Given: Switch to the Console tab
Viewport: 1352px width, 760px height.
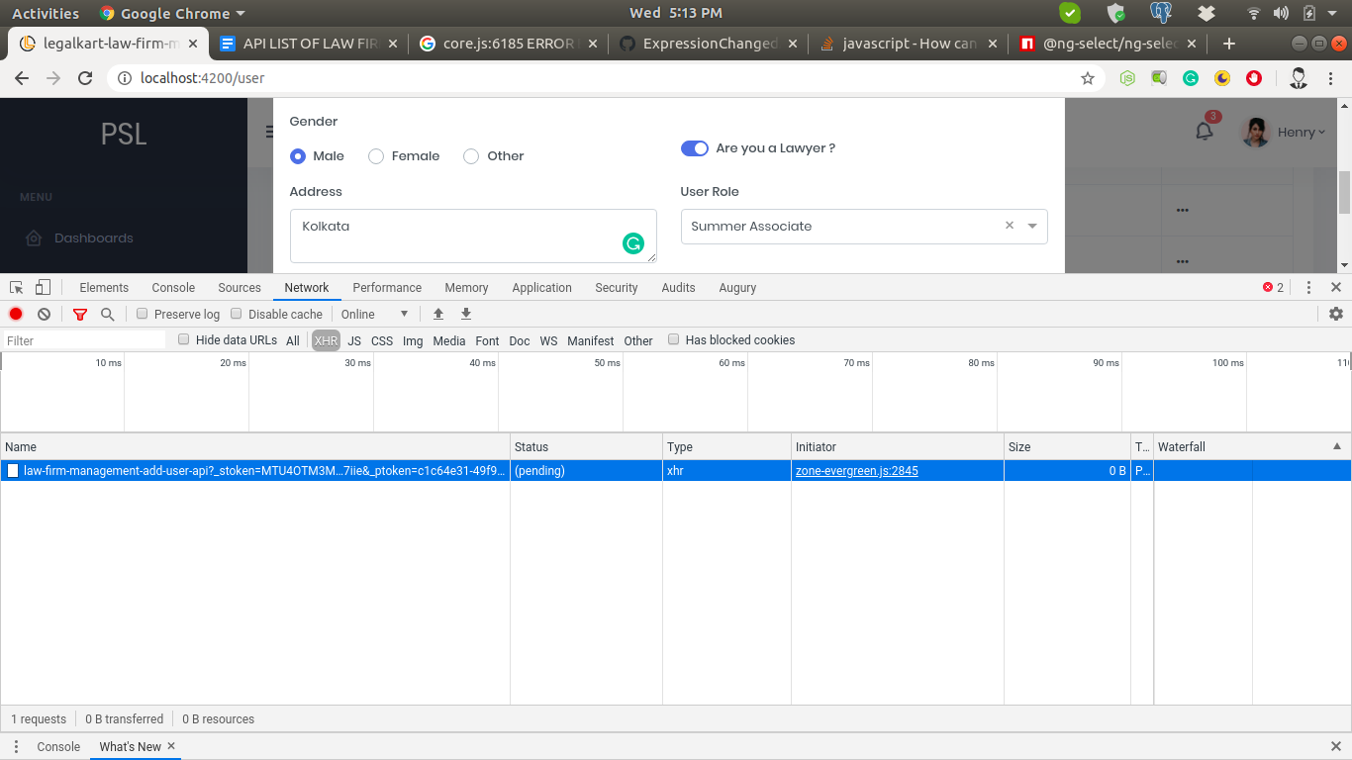Looking at the screenshot, I should [x=173, y=288].
